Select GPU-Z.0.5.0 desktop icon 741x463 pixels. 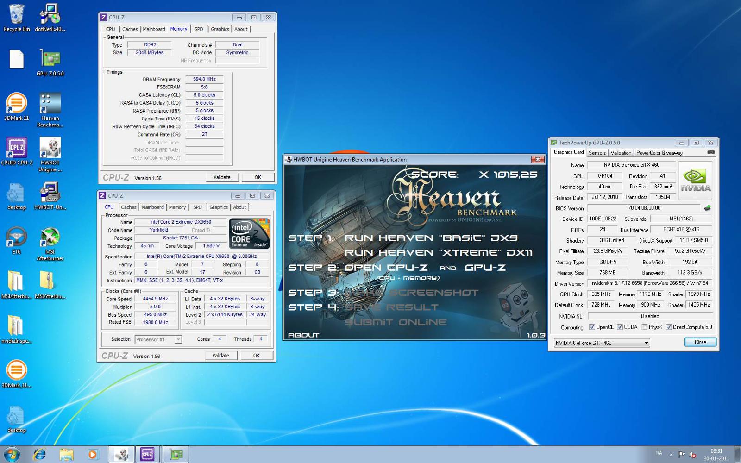click(50, 62)
